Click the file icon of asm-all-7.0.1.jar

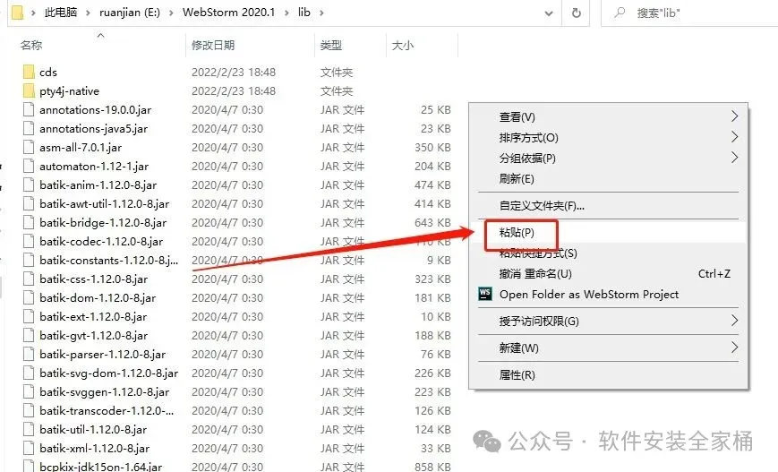pos(29,148)
